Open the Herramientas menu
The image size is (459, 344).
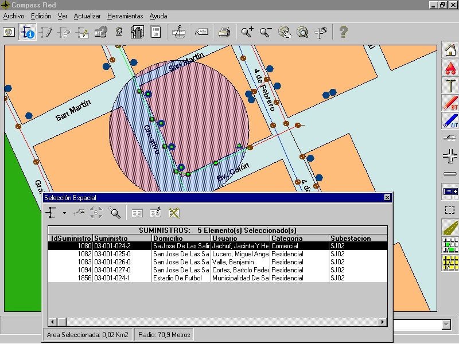[125, 16]
